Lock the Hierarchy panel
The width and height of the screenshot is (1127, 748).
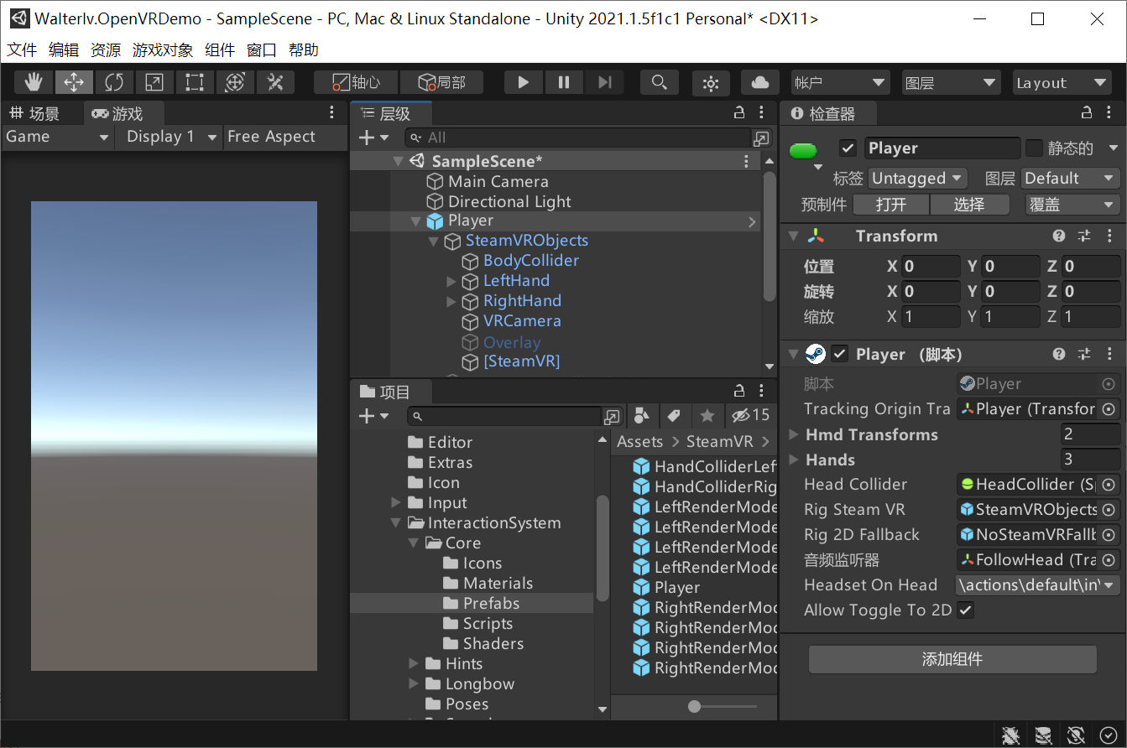coord(739,112)
